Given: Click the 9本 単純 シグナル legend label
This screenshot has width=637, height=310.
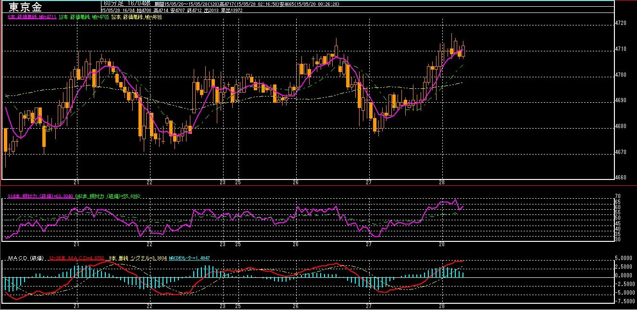Looking at the screenshot, I should [137, 259].
